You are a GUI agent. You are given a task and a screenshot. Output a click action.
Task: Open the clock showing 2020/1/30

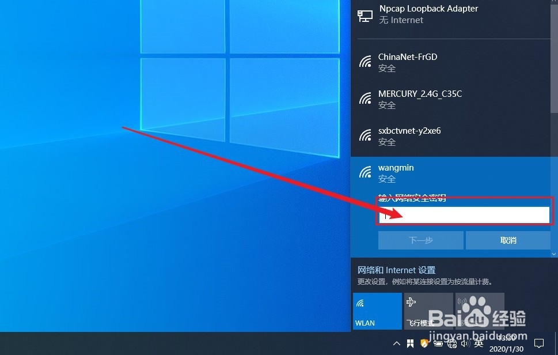[506, 343]
